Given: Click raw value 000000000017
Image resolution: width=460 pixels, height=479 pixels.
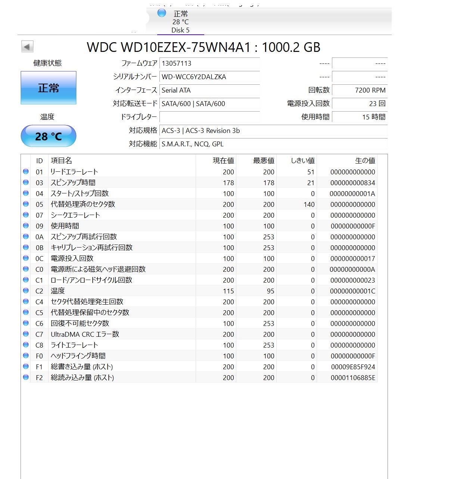Looking at the screenshot, I should click(x=353, y=259).
